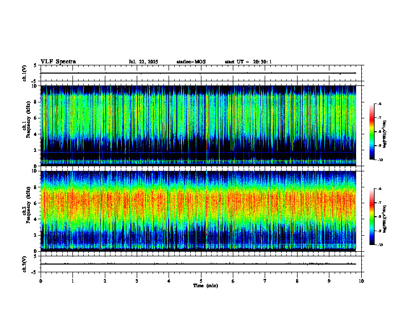Click the "ch.1(V)" axis label
This screenshot has height=315, width=407.
pyautogui.click(x=25, y=73)
